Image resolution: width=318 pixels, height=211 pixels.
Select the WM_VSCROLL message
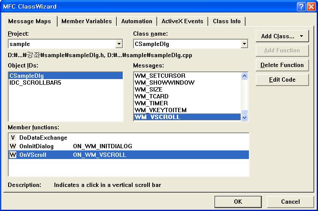(x=188, y=117)
